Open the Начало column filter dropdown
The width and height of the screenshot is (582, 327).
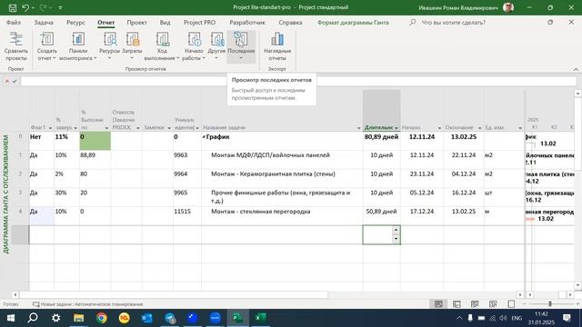point(439,128)
